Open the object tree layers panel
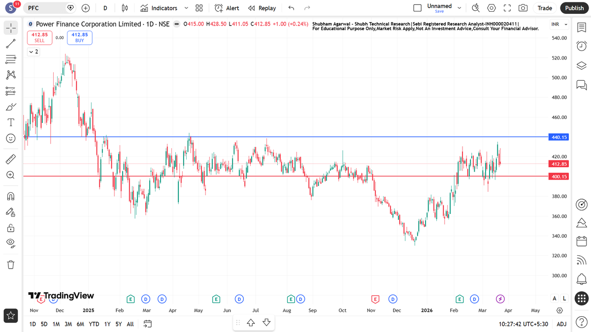This screenshot has width=591, height=332. [x=581, y=65]
